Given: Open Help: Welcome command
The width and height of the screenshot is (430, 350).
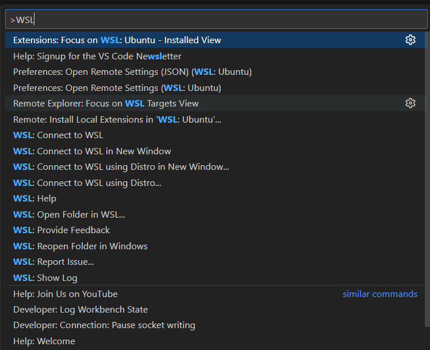Looking at the screenshot, I should coord(216,341).
